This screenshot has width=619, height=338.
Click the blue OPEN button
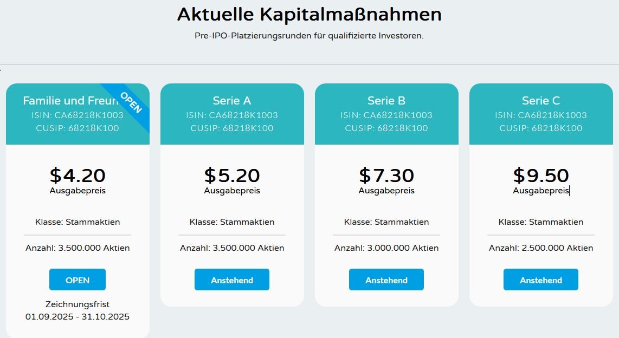pyautogui.click(x=78, y=280)
